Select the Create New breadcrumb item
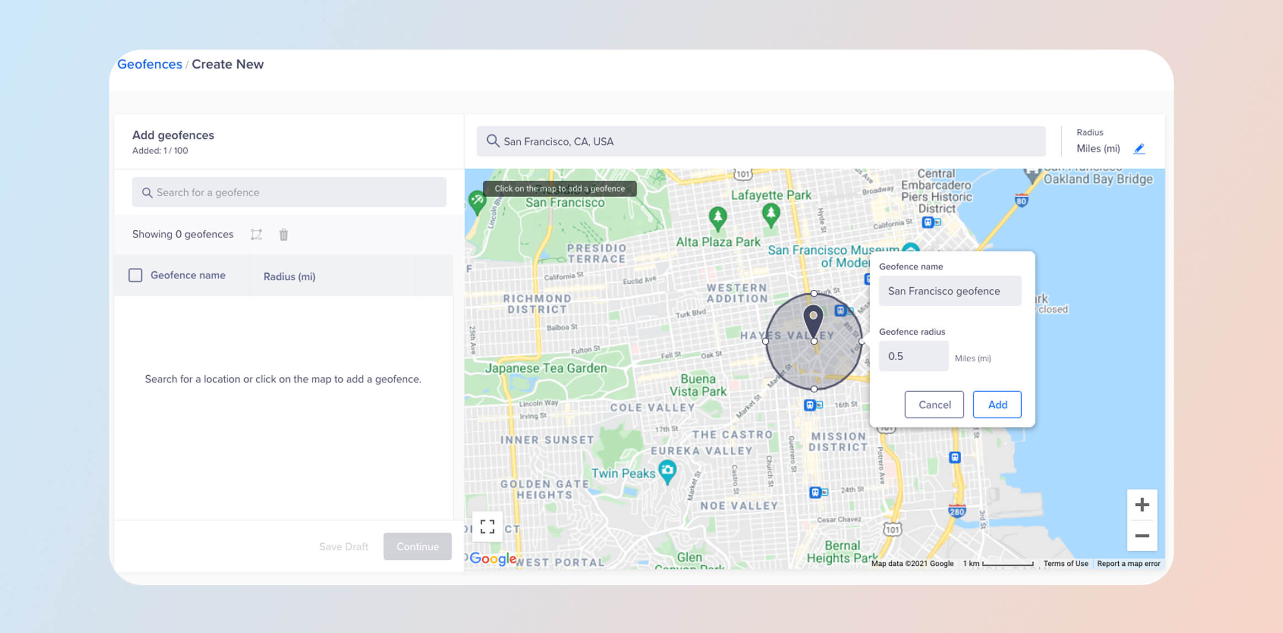1283x633 pixels. tap(228, 64)
